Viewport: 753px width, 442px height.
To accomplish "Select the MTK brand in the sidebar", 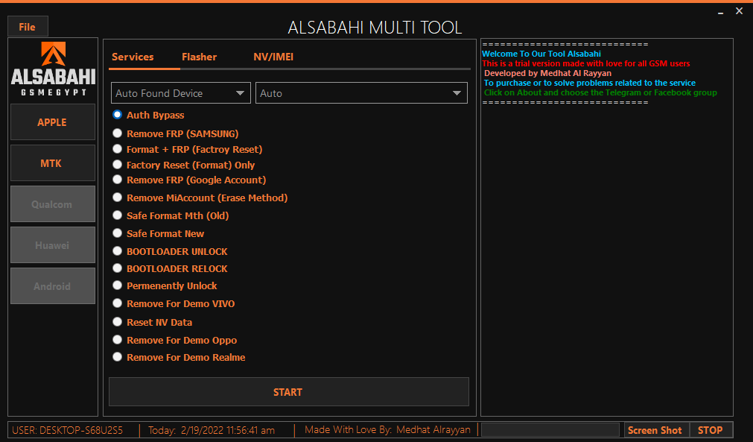I will pos(52,162).
